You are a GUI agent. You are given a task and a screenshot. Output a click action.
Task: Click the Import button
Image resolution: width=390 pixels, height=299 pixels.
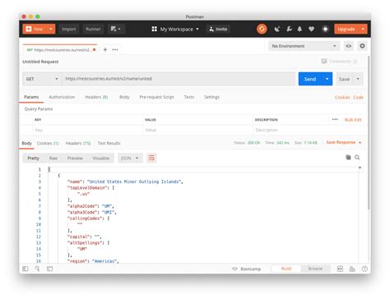pyautogui.click(x=68, y=29)
